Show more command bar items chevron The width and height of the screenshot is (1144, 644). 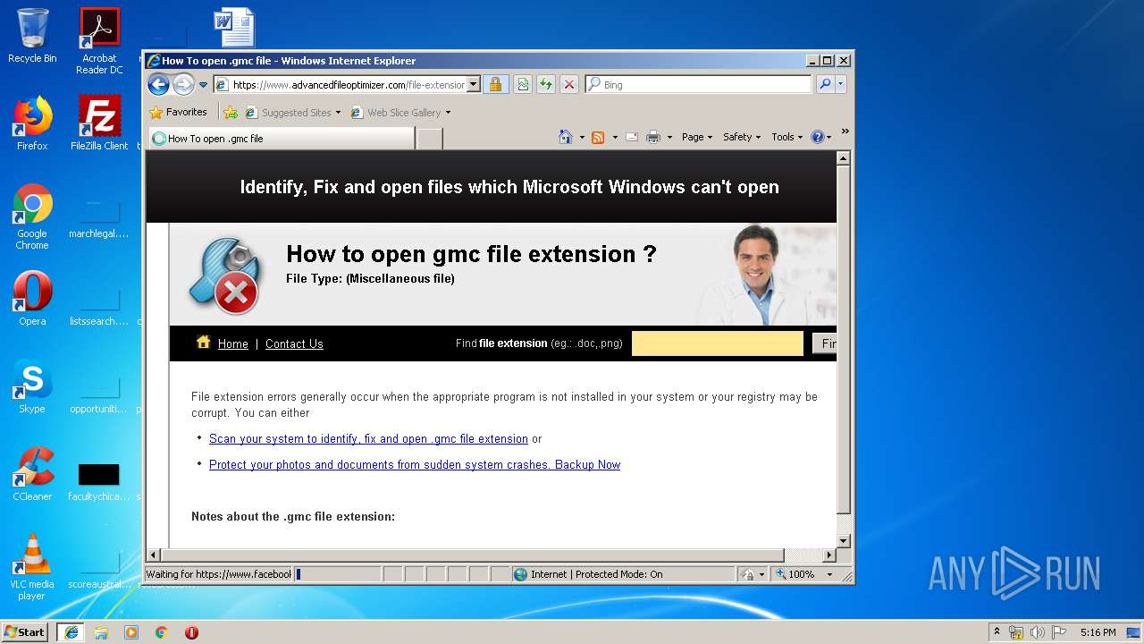[845, 132]
